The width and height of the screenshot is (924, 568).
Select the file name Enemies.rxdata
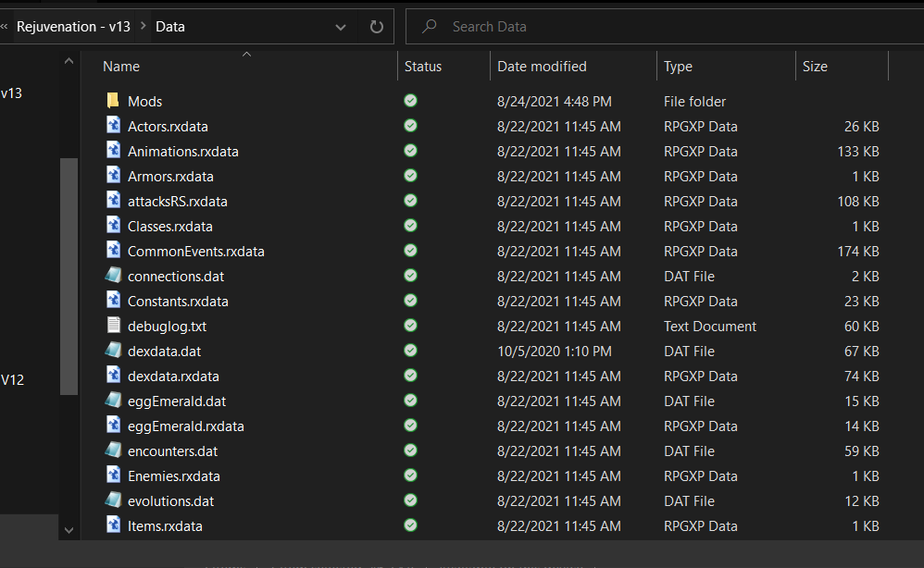coord(174,476)
